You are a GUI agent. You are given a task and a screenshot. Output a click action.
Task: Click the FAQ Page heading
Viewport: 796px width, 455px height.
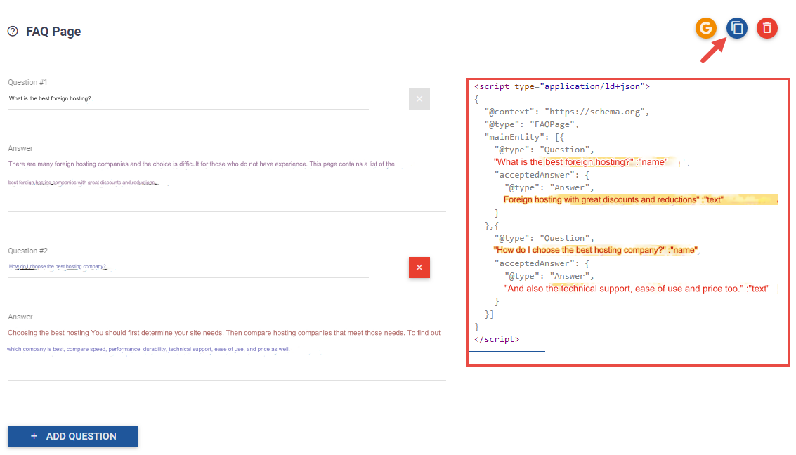pos(53,31)
